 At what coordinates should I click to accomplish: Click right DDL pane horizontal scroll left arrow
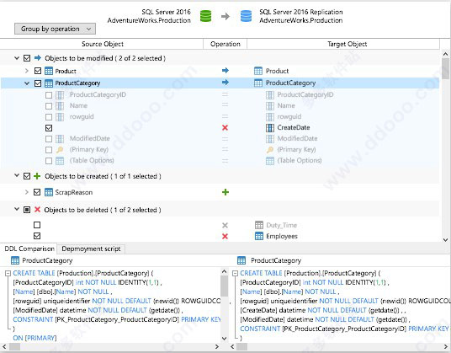tap(232, 346)
